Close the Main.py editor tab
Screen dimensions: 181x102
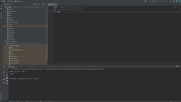pyautogui.click(x=57, y=4)
